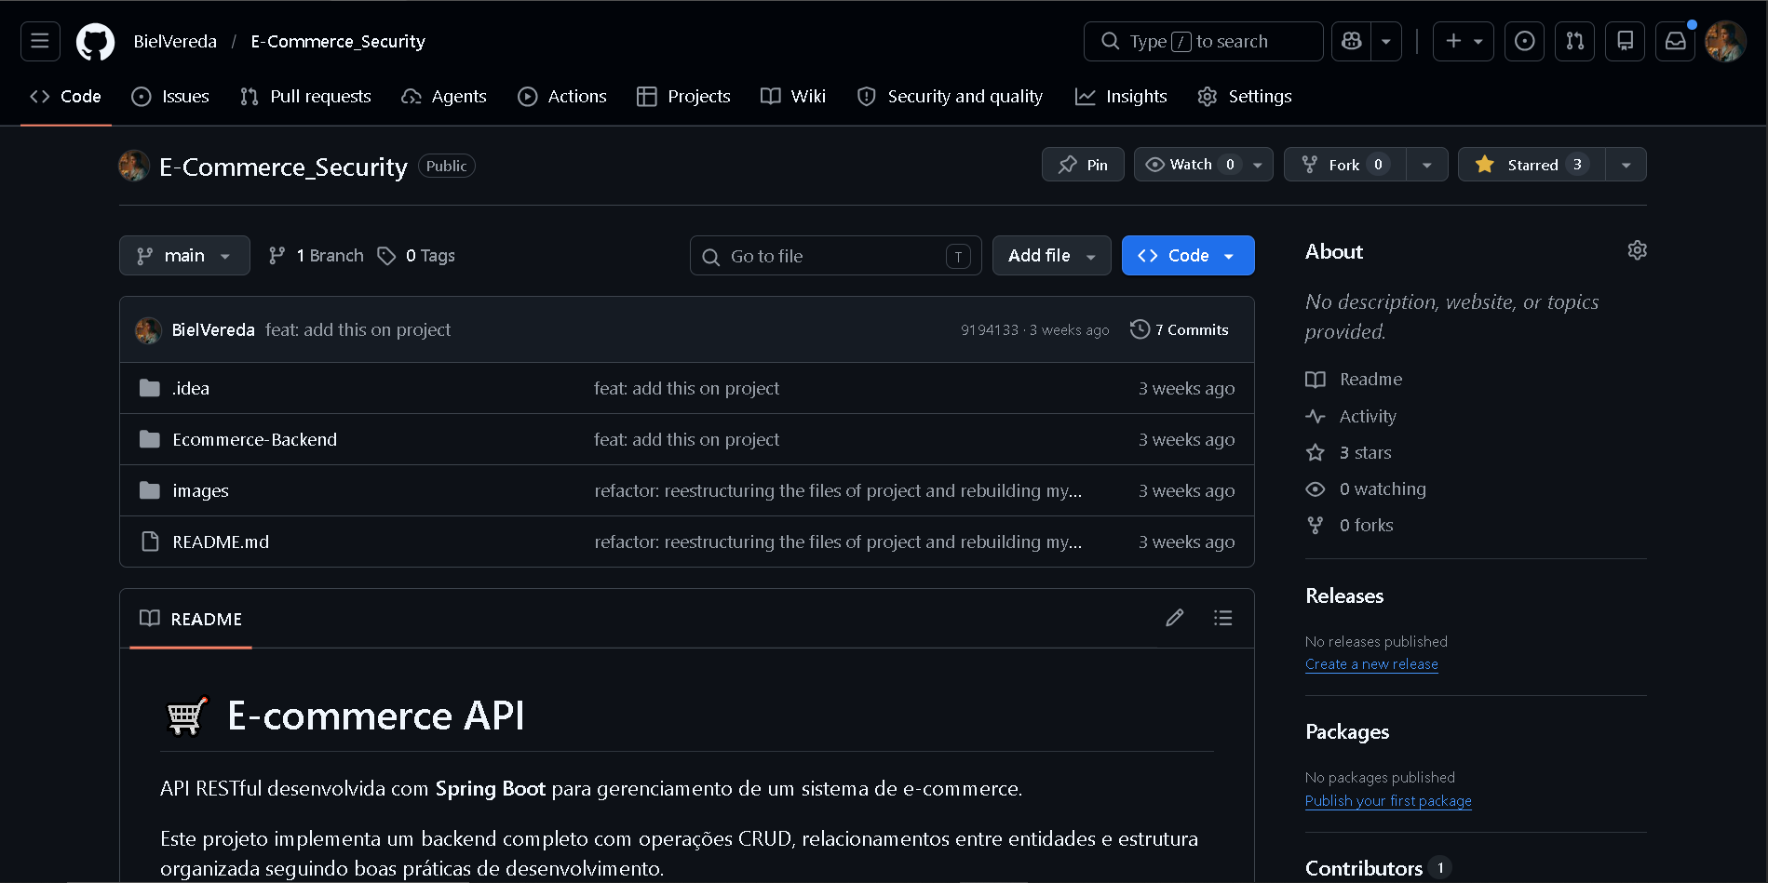Open the Actions tab
The width and height of the screenshot is (1768, 883).
pyautogui.click(x=562, y=96)
